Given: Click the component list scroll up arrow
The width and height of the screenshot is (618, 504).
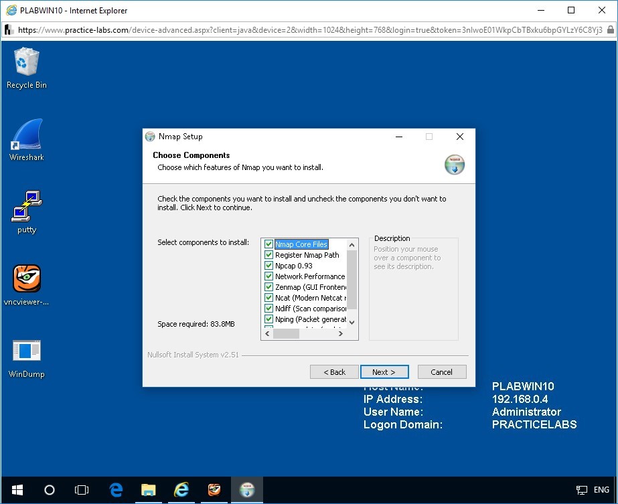Looking at the screenshot, I should [352, 245].
